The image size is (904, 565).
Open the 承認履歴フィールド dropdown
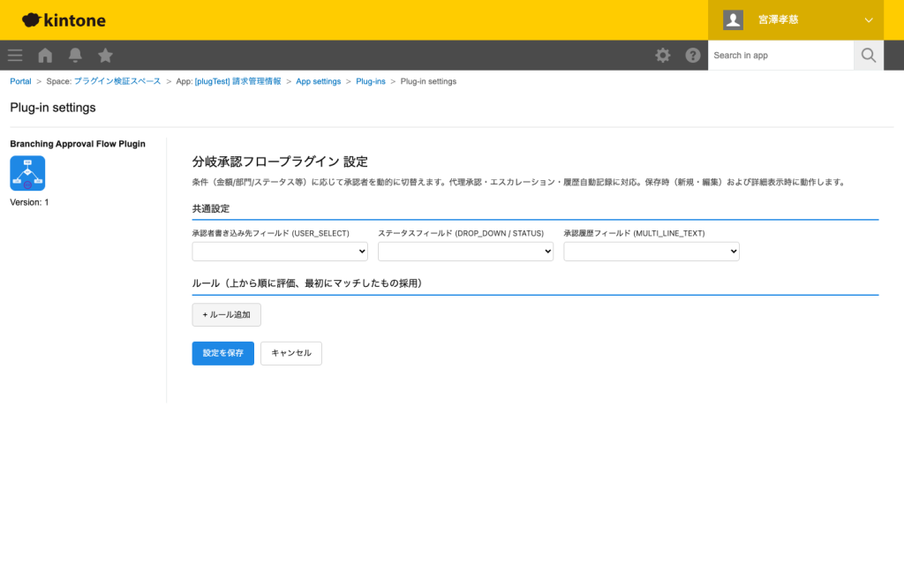[651, 251]
